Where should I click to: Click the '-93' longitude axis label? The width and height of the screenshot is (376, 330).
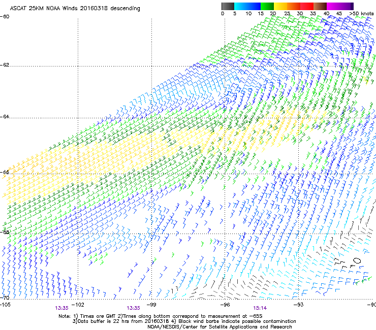point(299,305)
